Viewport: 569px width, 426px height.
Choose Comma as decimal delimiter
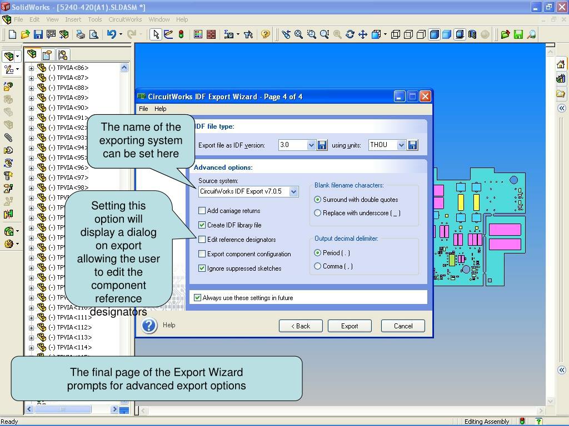click(x=317, y=266)
